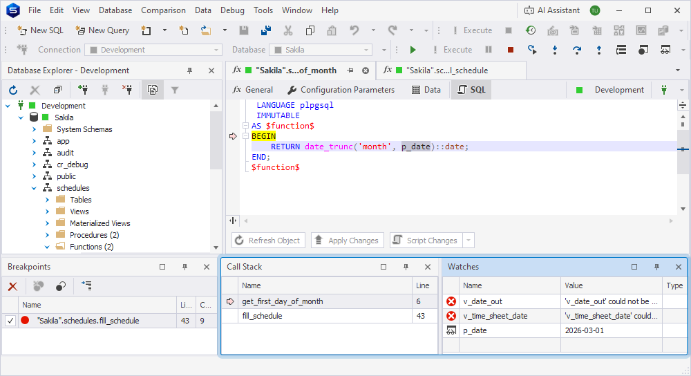Click the Script Changes button
691x376 pixels.
(x=426, y=241)
